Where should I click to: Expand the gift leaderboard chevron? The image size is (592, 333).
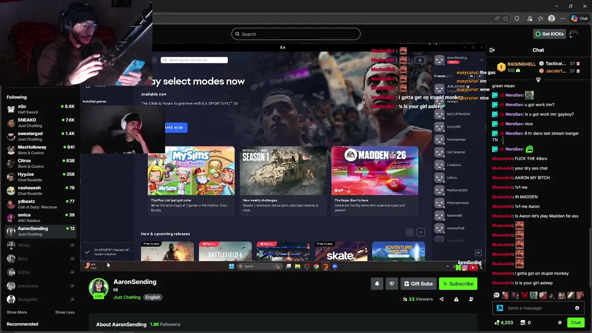(x=538, y=80)
